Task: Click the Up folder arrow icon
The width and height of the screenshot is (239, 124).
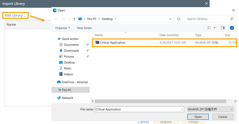Action: click(x=74, y=19)
